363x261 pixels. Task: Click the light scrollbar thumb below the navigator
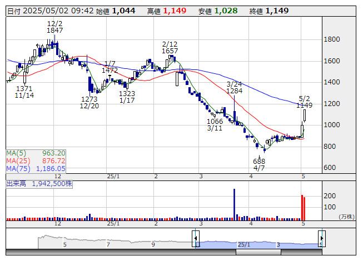point(258,252)
